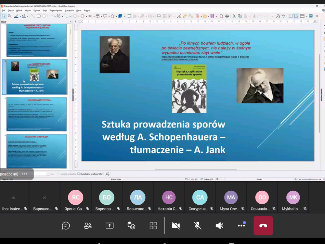
Task: Enable 'Uwzględnij wielkość liter' checkbox
Action: [x=79, y=174]
